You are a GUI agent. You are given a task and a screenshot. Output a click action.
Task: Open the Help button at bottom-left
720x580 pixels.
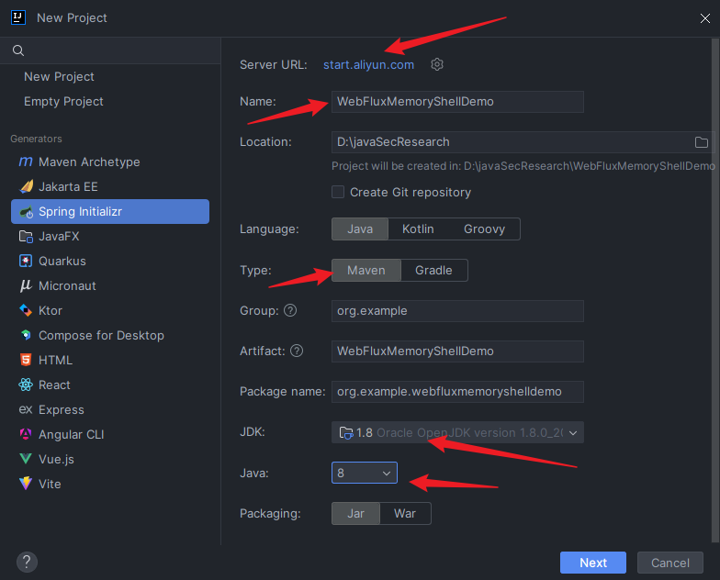pos(27,562)
